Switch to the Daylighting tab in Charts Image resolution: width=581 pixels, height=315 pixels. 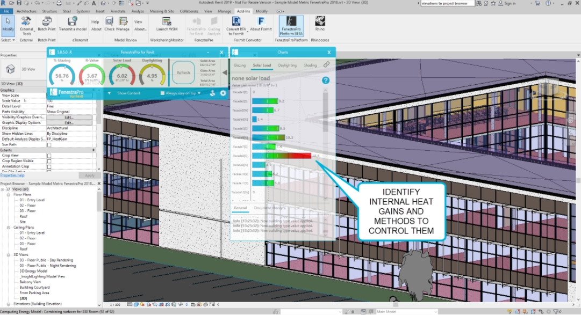point(287,65)
